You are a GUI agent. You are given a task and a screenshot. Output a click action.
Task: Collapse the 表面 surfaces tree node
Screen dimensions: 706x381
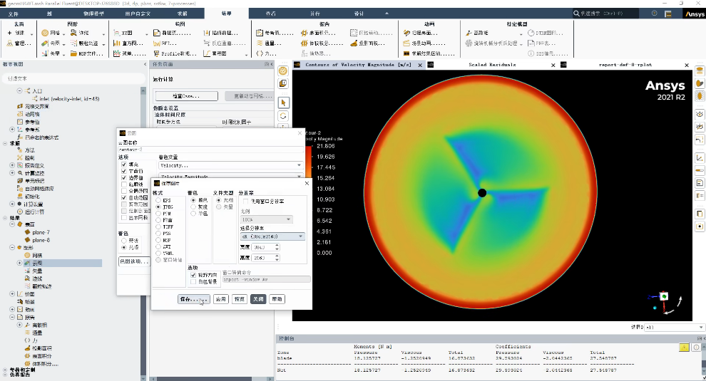pyautogui.click(x=12, y=224)
